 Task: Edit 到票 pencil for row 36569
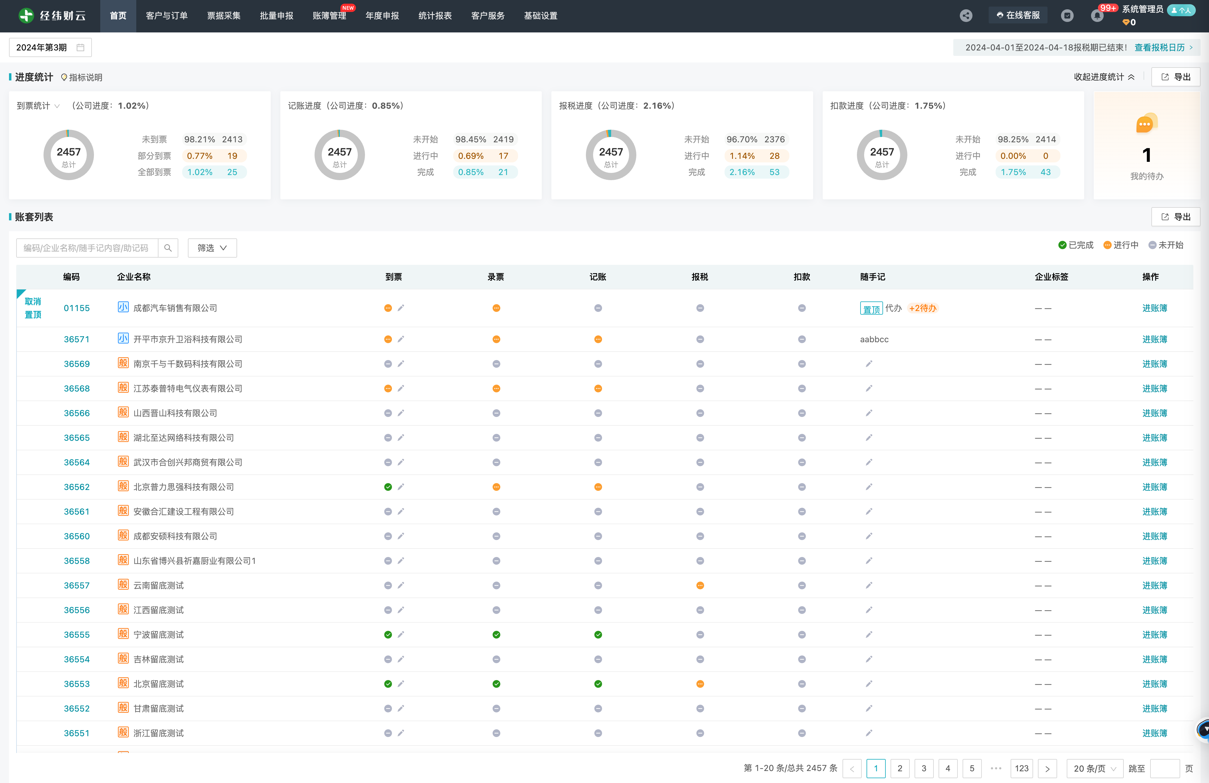401,364
